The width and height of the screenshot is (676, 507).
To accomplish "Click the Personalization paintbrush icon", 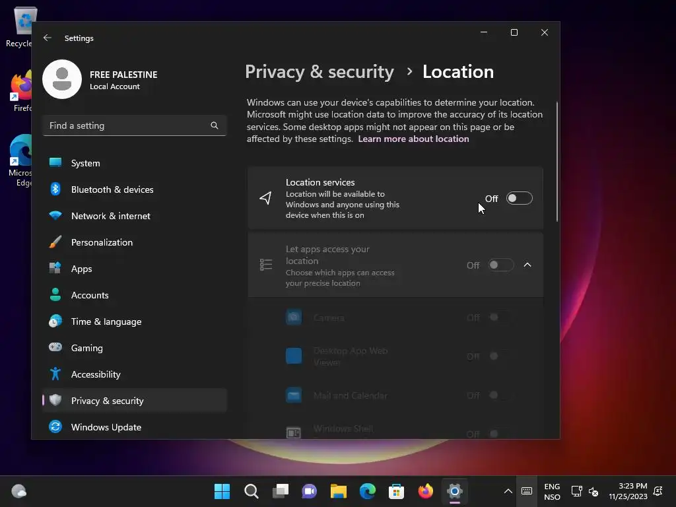I will click(55, 242).
